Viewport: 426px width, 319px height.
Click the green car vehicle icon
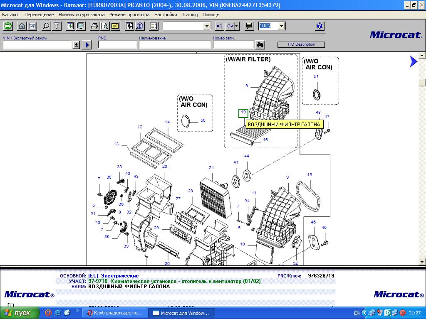[8, 26]
